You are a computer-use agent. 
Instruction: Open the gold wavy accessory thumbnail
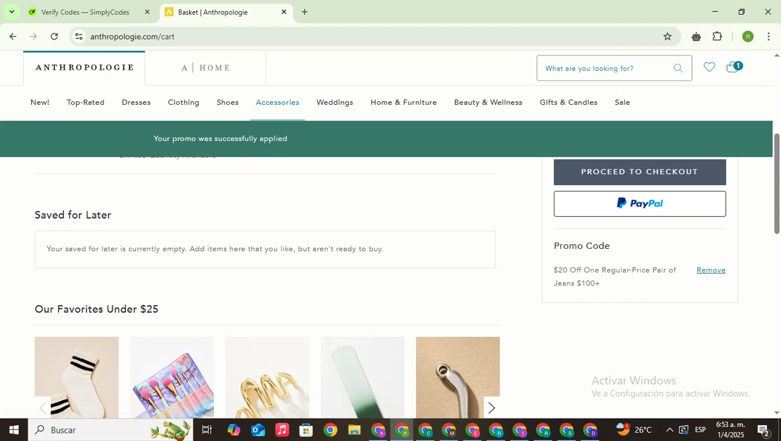point(267,377)
